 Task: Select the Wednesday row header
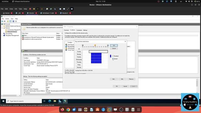click(x=79, y=59)
